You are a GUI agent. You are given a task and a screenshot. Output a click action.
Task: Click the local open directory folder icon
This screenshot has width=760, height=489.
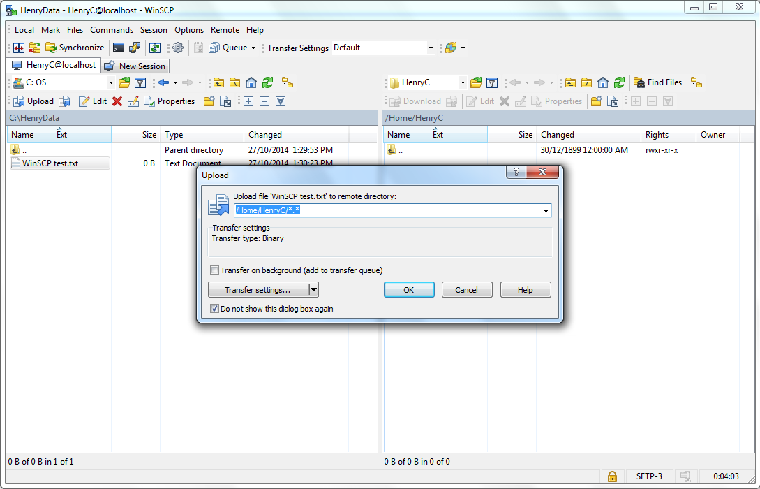pos(124,83)
